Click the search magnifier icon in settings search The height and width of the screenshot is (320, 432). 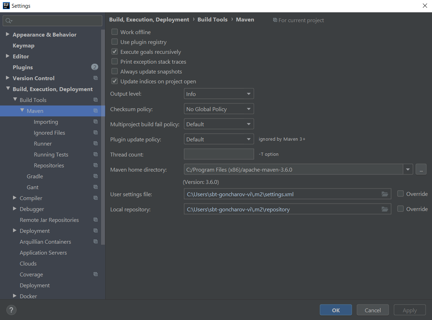pyautogui.click(x=9, y=21)
